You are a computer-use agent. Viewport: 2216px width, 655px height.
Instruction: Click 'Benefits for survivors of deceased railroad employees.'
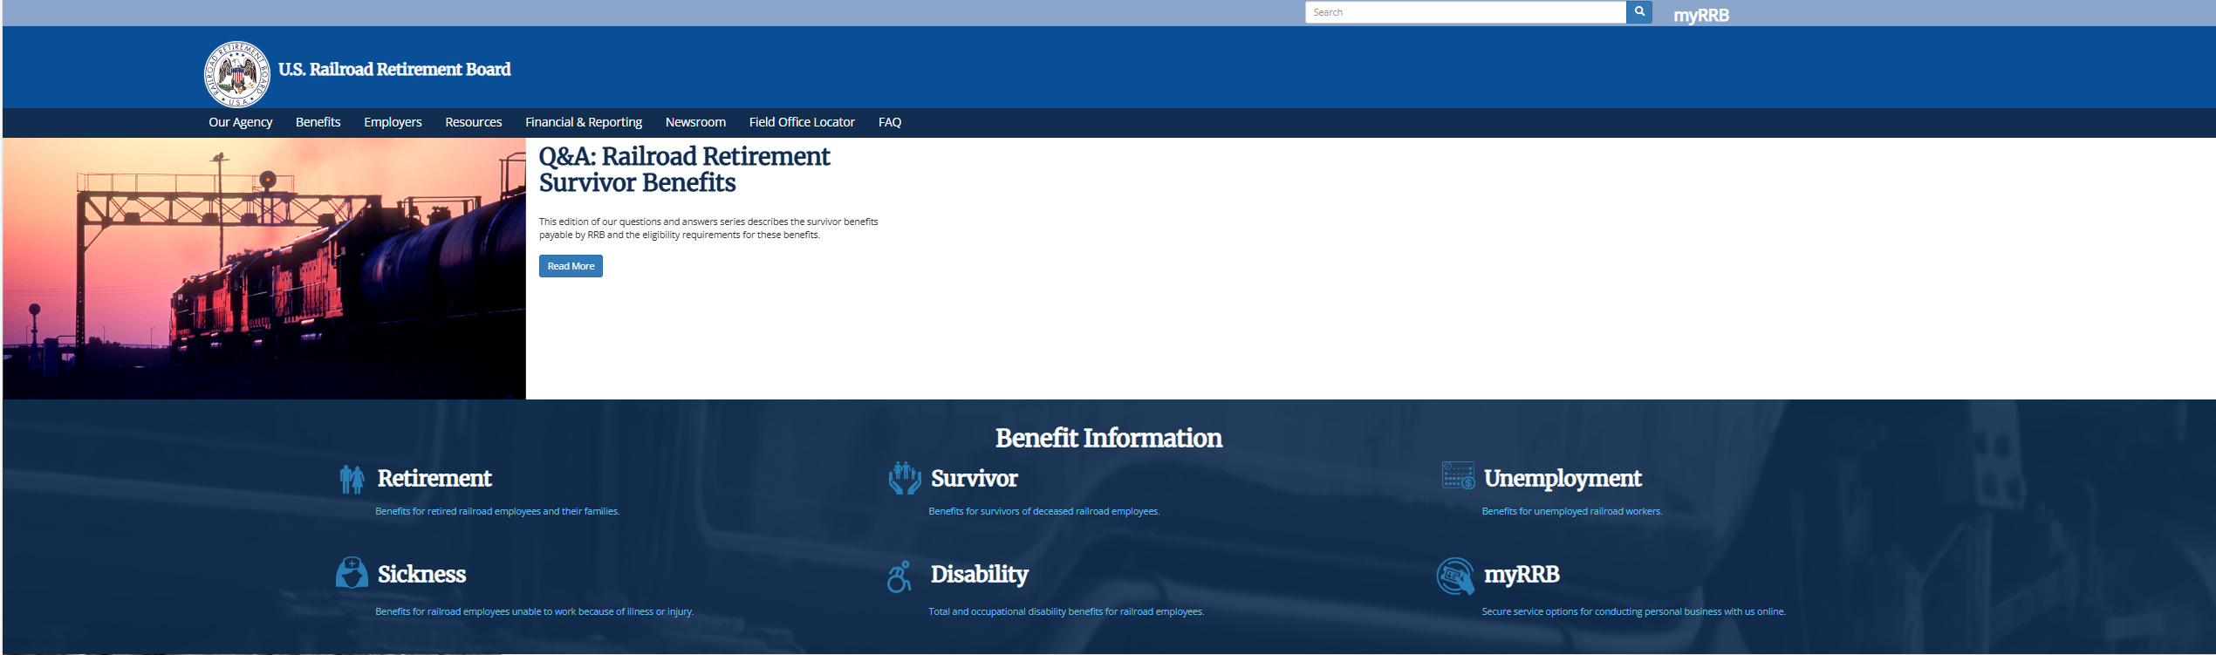click(x=1044, y=511)
